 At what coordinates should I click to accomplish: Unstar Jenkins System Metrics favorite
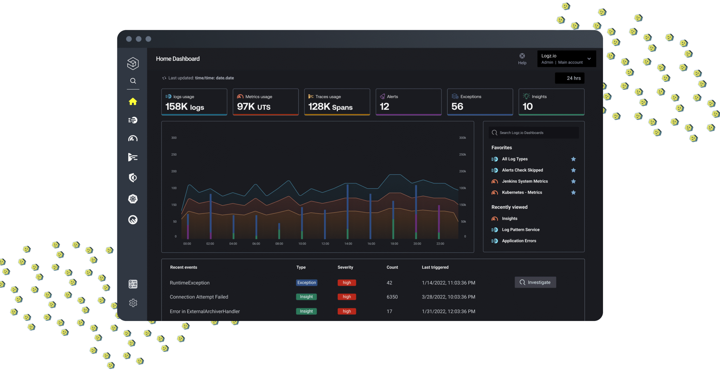(x=573, y=181)
